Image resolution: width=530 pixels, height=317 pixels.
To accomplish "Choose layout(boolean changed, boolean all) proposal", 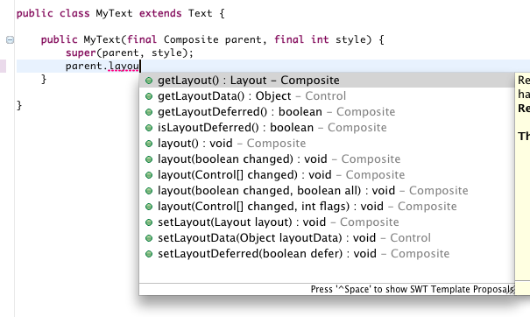I will tap(327, 191).
